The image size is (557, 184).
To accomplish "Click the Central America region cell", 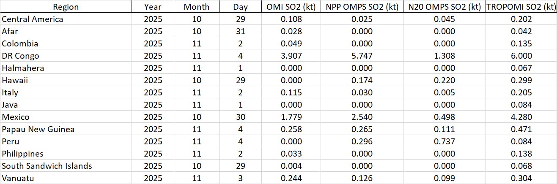I will pos(33,19).
